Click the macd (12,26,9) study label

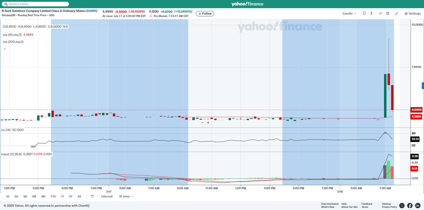[11, 154]
